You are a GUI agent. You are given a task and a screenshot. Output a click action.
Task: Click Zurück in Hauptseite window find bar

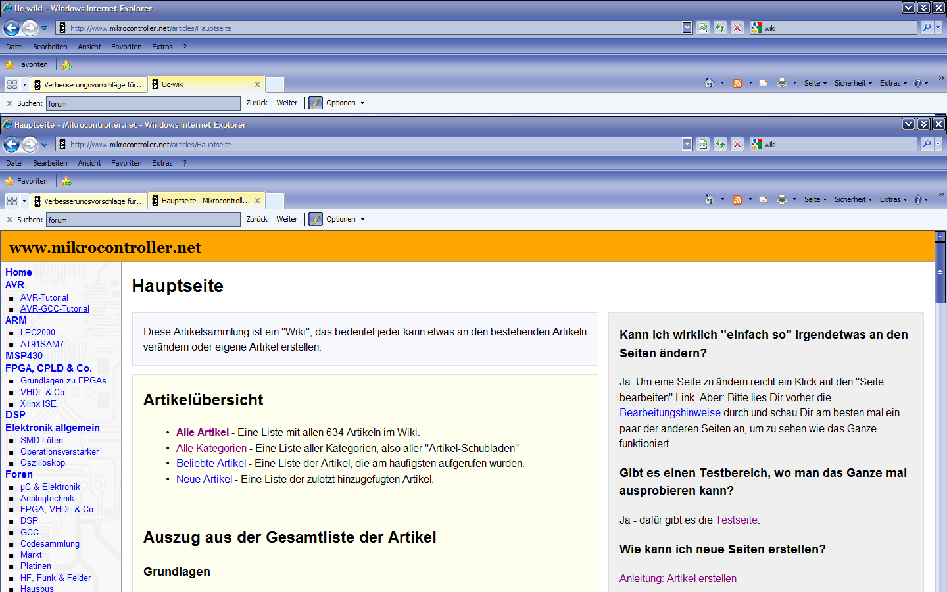[256, 219]
